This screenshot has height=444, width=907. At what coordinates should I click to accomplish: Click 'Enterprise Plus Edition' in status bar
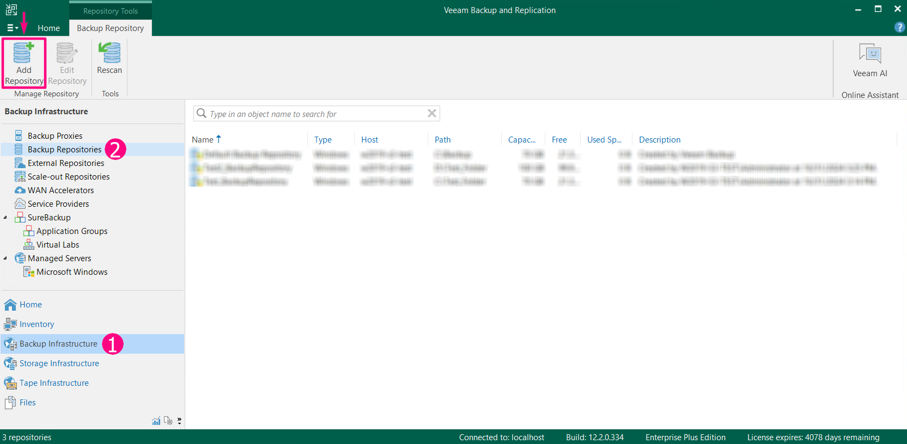pyautogui.click(x=685, y=437)
